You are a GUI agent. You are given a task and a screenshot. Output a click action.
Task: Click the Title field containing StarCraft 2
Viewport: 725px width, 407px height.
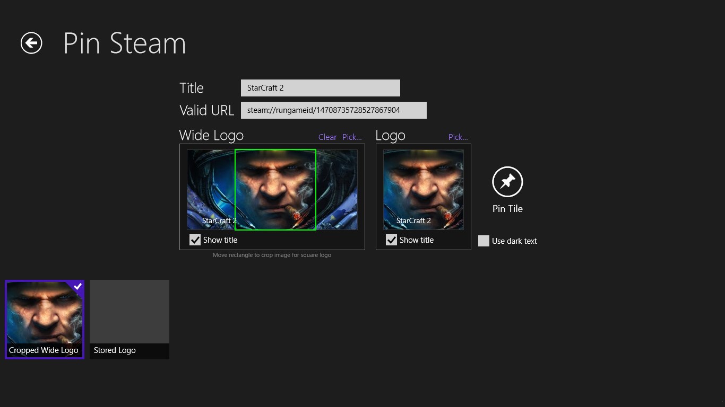(x=320, y=87)
